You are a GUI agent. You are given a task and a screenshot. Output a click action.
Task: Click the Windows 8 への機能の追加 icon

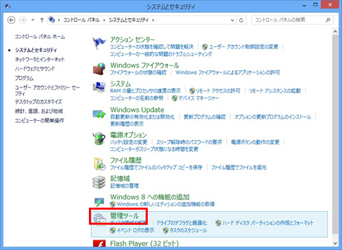[x=99, y=202]
